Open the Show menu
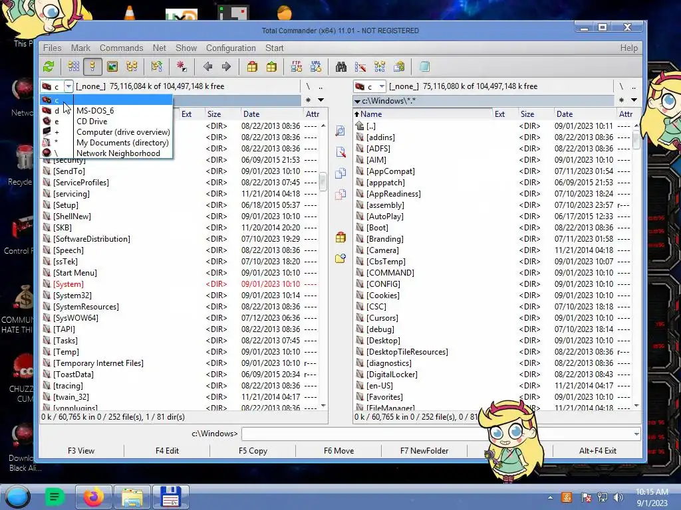Screen dimensions: 681x510 point(186,48)
